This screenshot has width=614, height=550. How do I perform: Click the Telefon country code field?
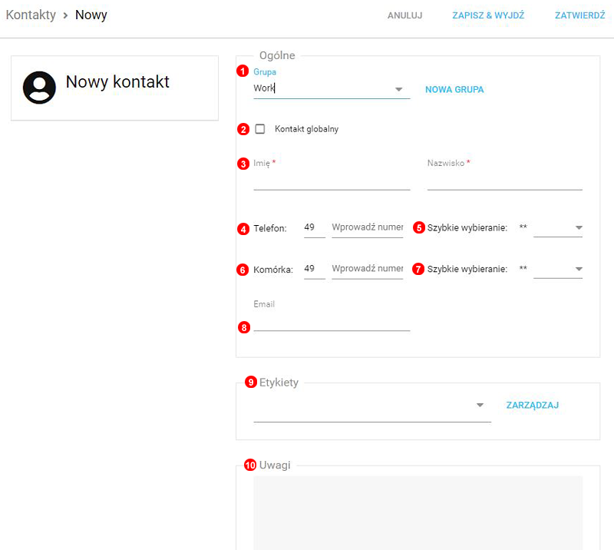tap(314, 228)
